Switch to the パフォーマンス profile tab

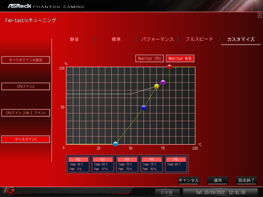tap(157, 39)
